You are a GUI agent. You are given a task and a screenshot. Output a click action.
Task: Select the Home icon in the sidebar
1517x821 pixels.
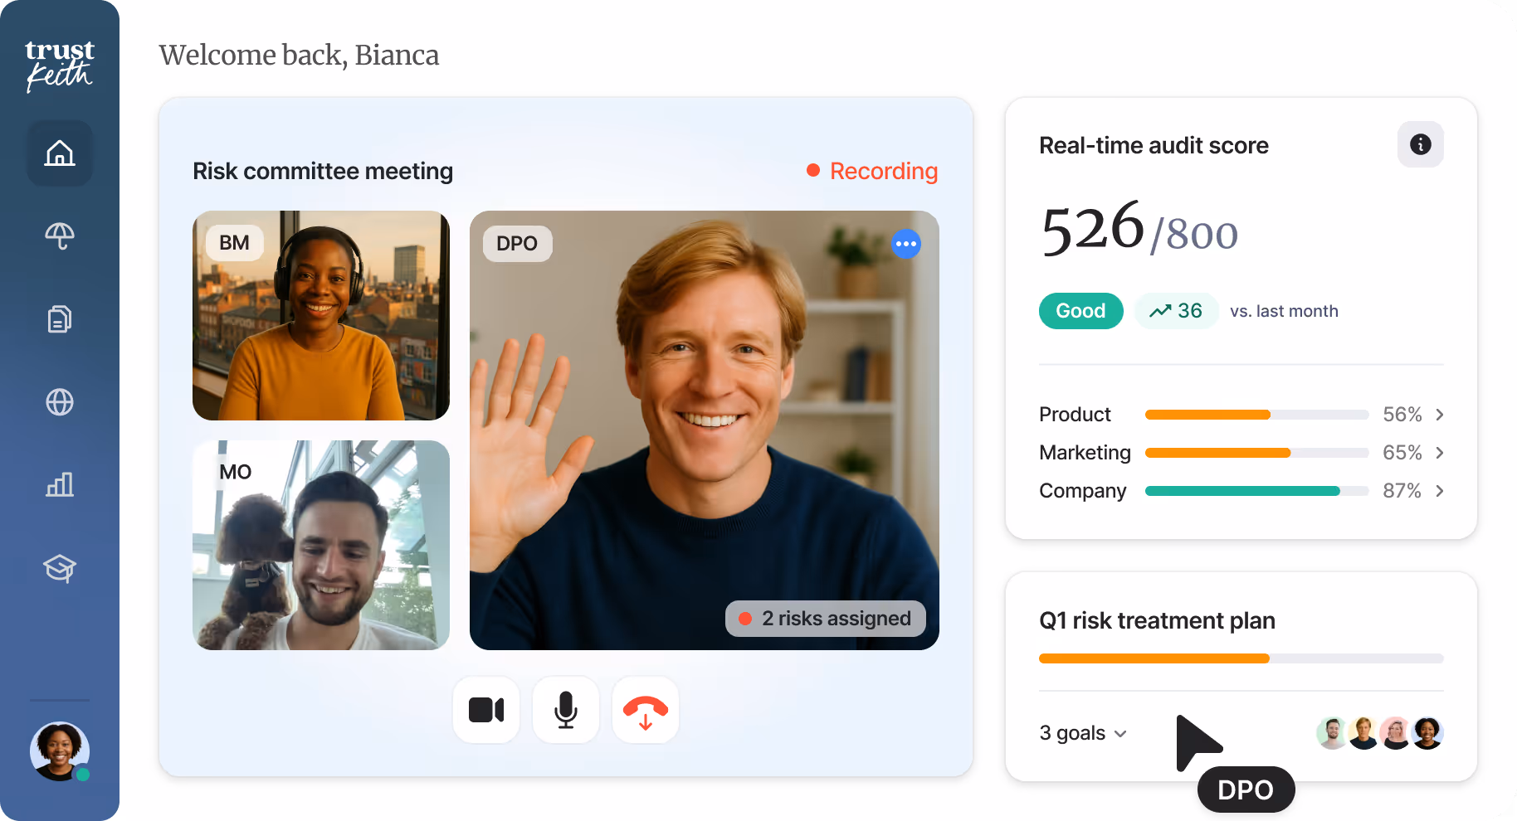[59, 153]
